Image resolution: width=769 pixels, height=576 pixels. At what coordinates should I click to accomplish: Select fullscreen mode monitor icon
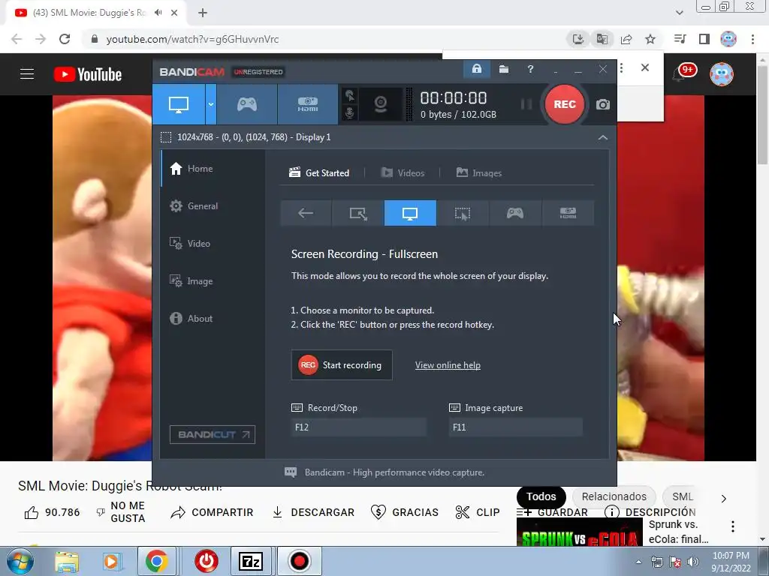(x=410, y=213)
